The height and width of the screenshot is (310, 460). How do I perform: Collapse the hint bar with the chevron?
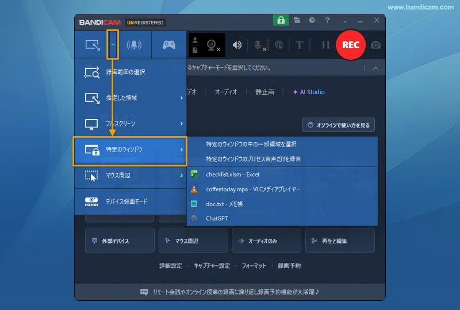tap(375, 68)
